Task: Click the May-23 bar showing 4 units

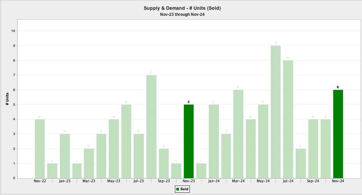Action: click(114, 149)
